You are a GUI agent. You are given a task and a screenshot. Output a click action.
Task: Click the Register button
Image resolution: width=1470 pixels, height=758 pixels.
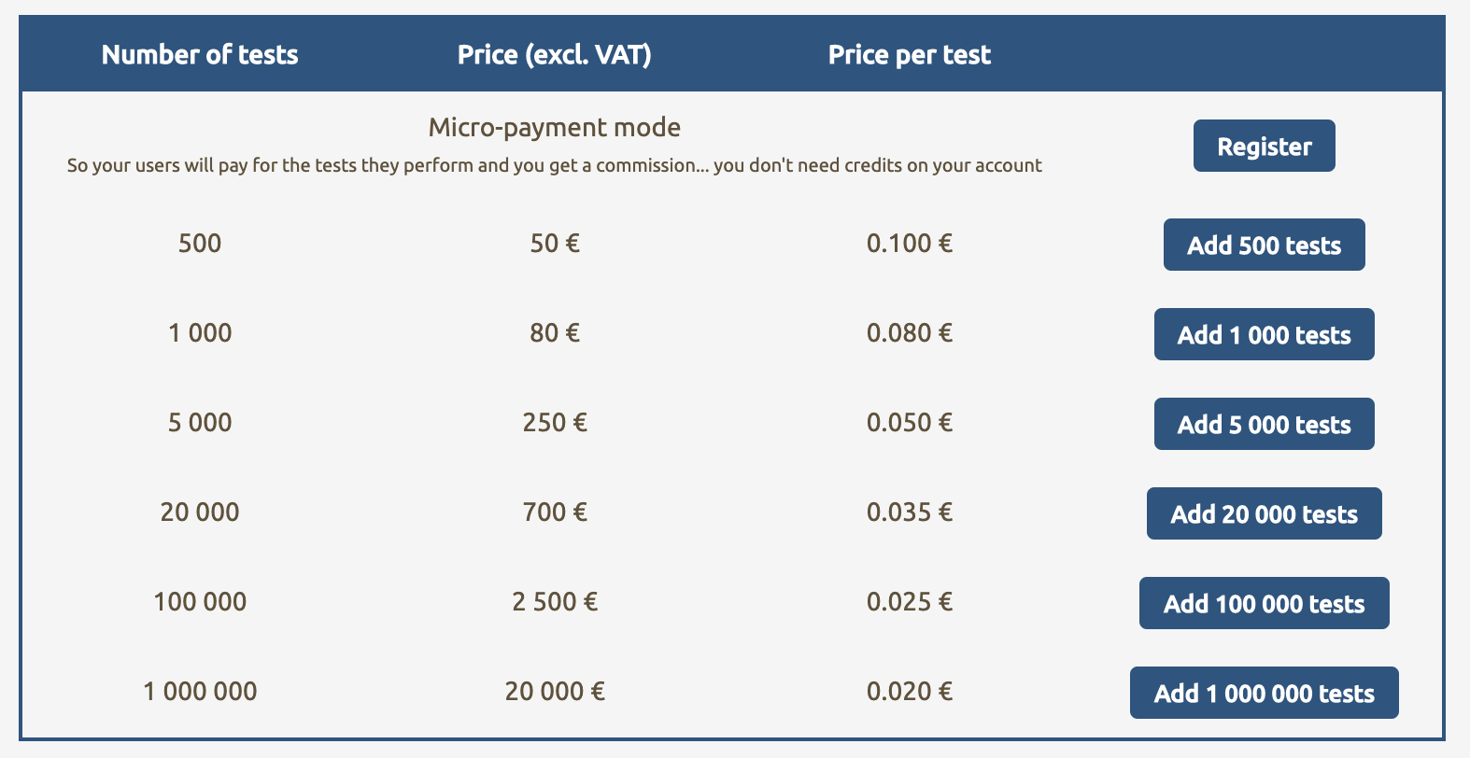[1264, 147]
